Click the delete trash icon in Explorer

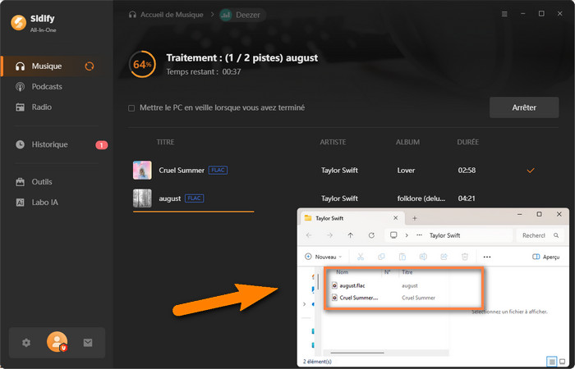click(464, 257)
